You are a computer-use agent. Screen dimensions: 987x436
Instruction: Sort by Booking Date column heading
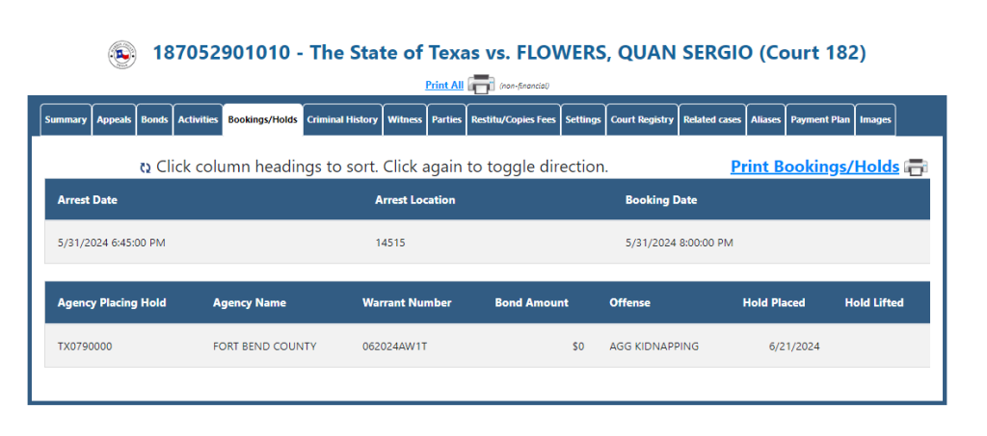click(661, 200)
